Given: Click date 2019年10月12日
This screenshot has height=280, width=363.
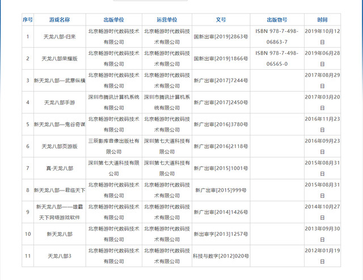Looking at the screenshot, I should coord(322,37).
